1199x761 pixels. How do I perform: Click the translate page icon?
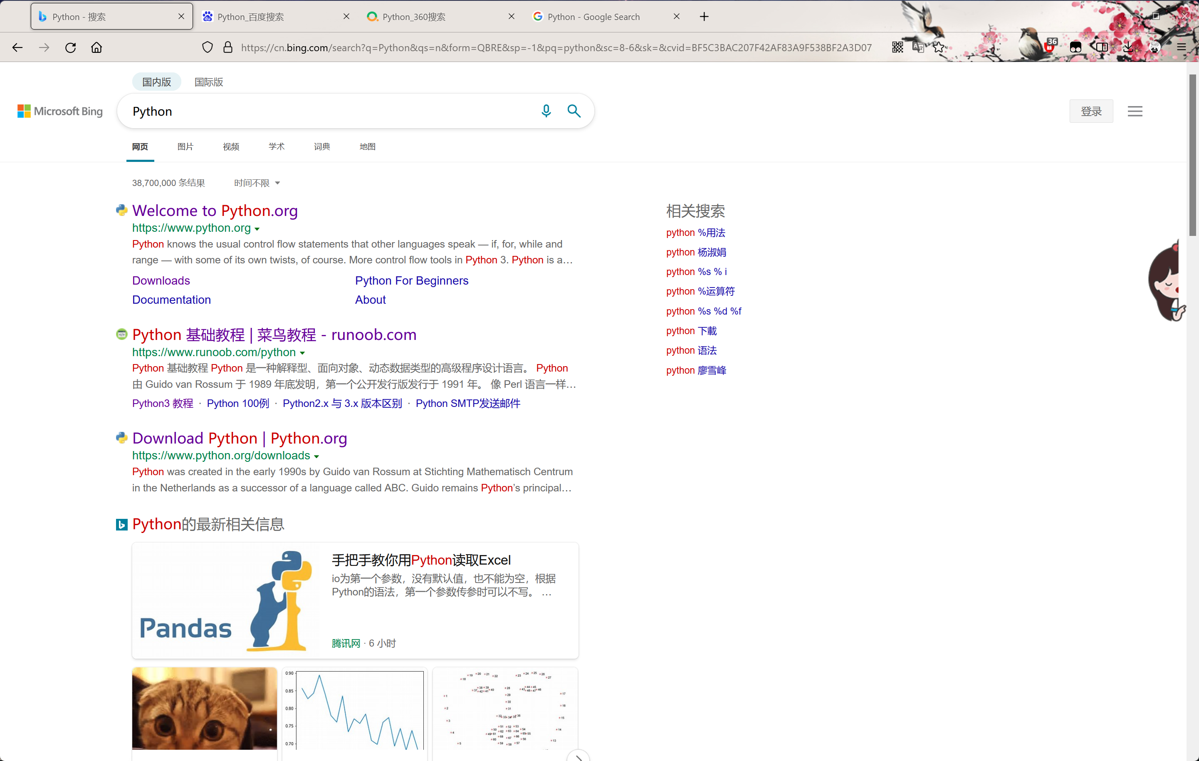[918, 47]
